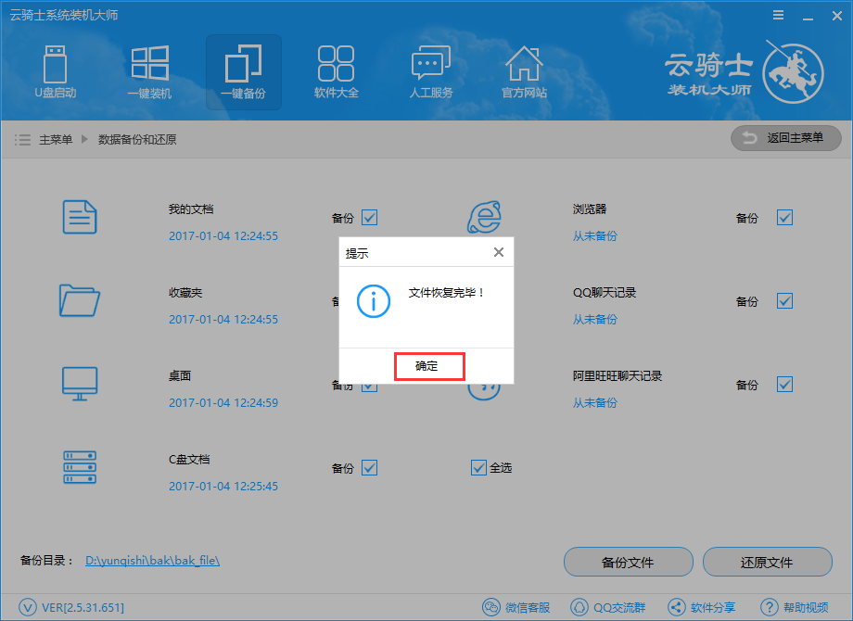Click the 人工服务 chat bubble icon

430,72
